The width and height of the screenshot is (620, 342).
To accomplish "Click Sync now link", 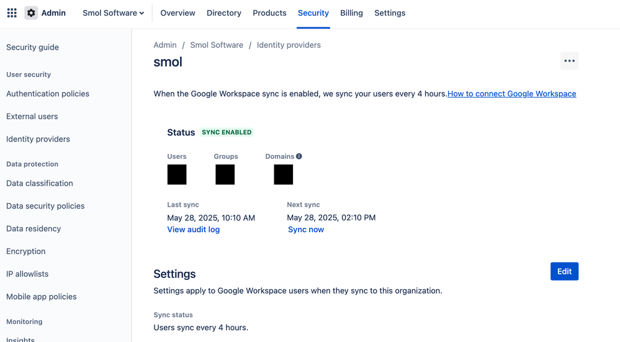I will pyautogui.click(x=305, y=229).
